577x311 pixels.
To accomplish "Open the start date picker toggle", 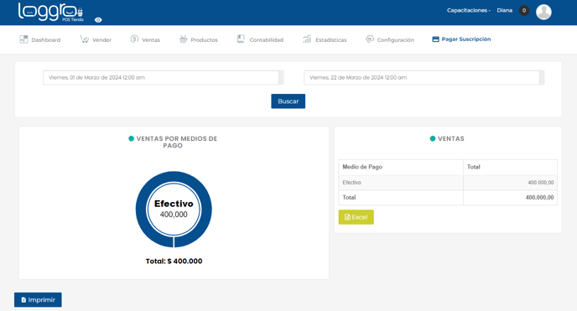I will coord(282,78).
